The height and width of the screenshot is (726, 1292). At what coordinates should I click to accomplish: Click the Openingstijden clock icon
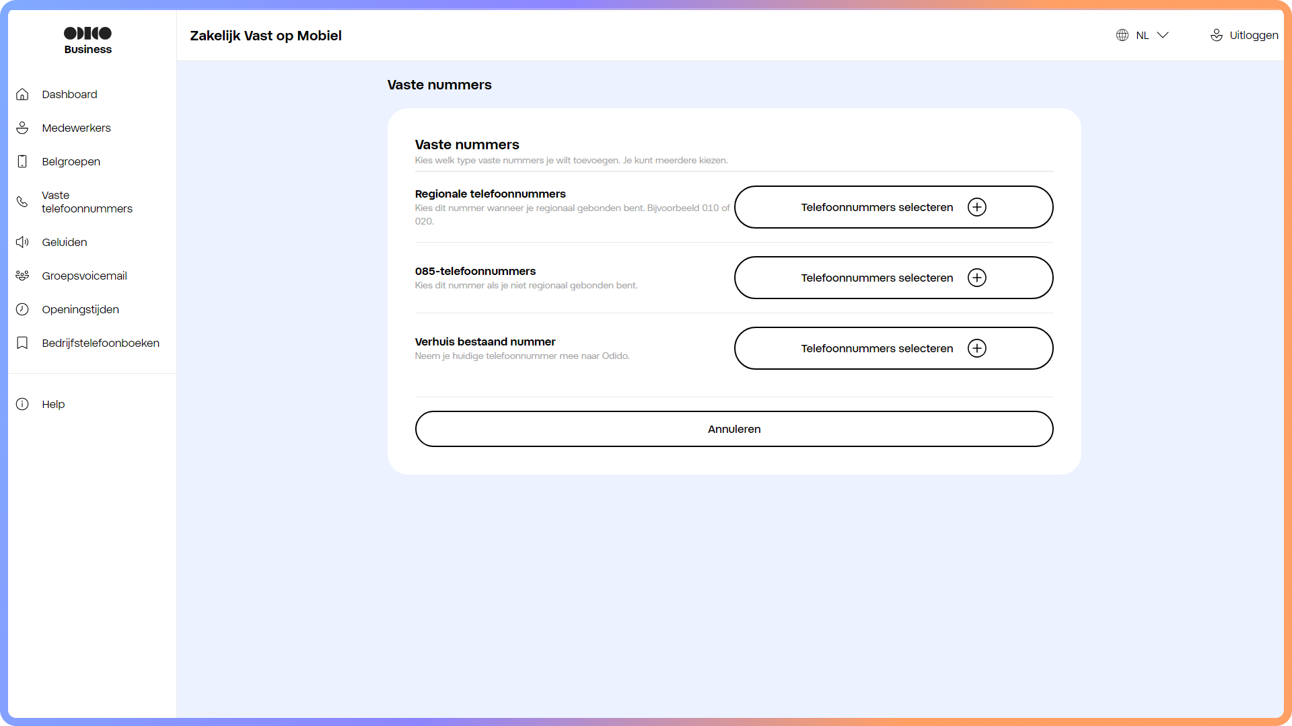[x=22, y=309]
